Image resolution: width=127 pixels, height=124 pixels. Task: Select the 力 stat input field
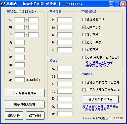tap(20, 42)
